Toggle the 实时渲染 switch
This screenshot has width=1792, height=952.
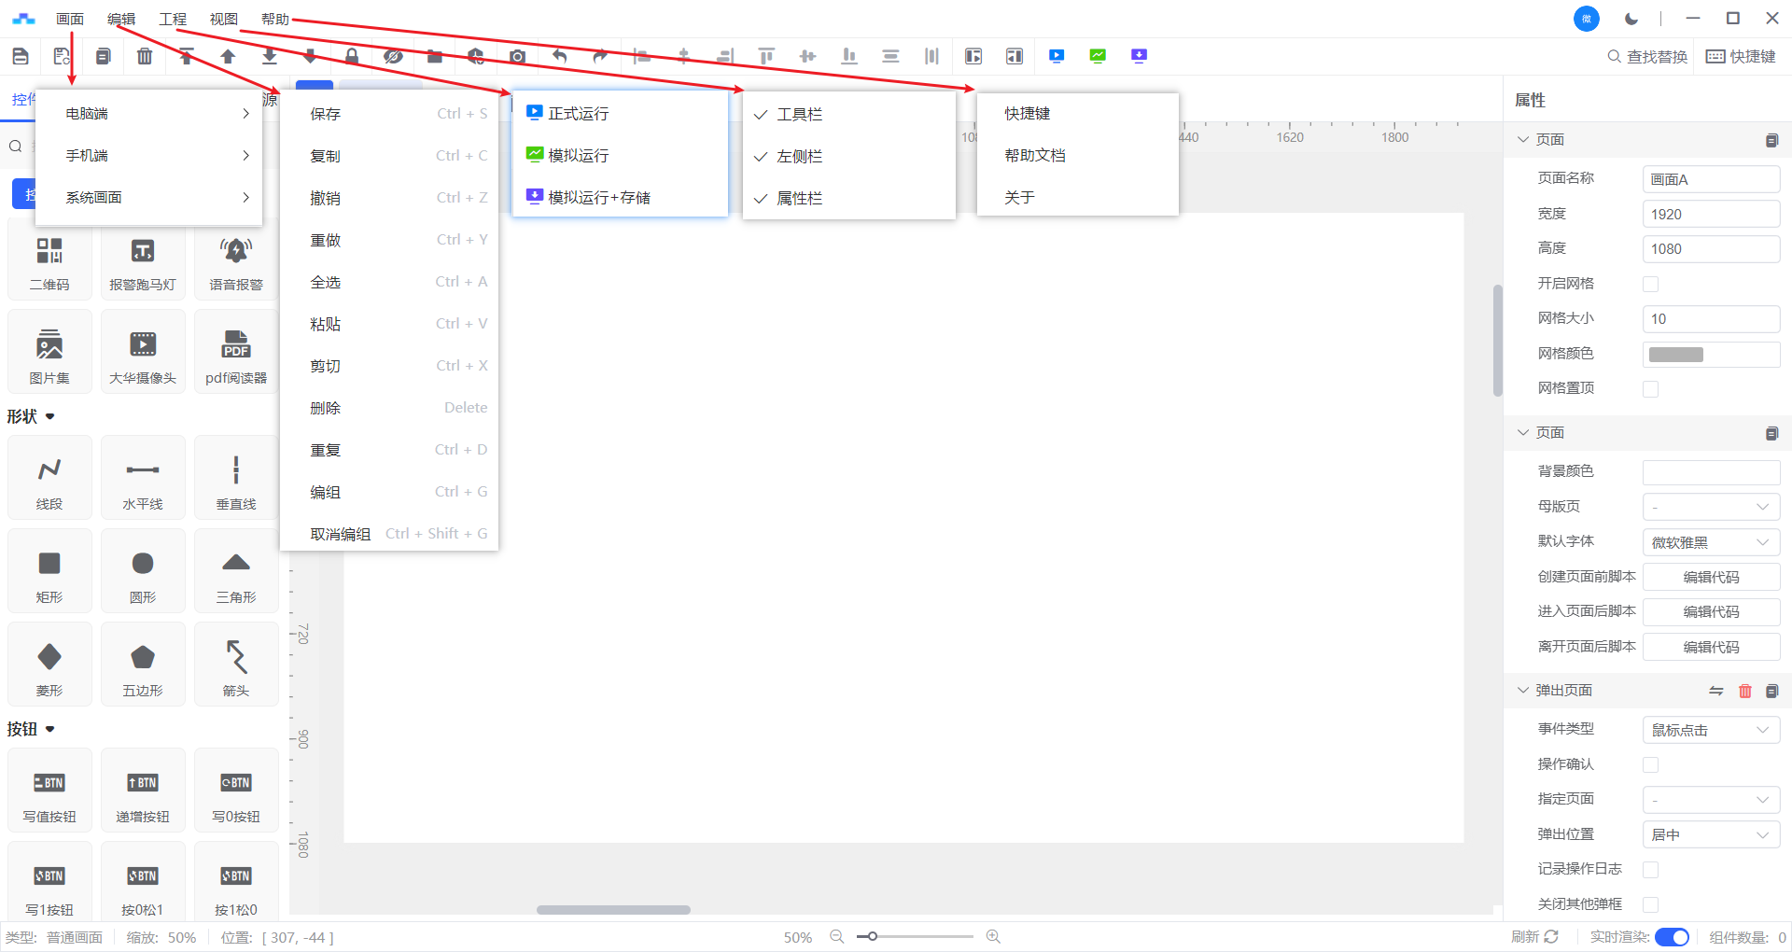click(1671, 937)
